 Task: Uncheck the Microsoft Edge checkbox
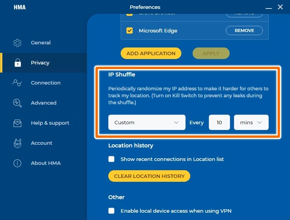click(x=130, y=30)
